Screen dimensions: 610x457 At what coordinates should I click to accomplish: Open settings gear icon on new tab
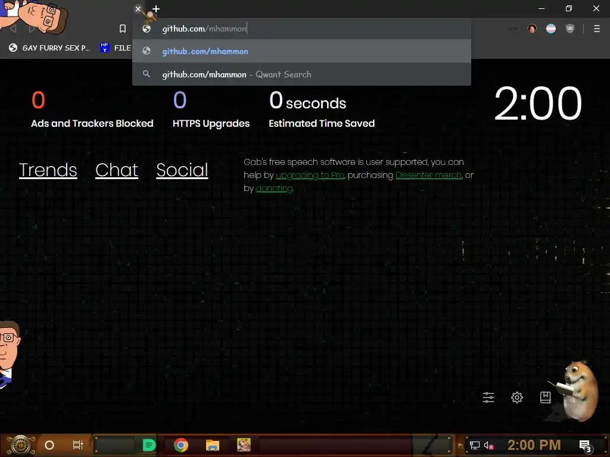pyautogui.click(x=516, y=397)
